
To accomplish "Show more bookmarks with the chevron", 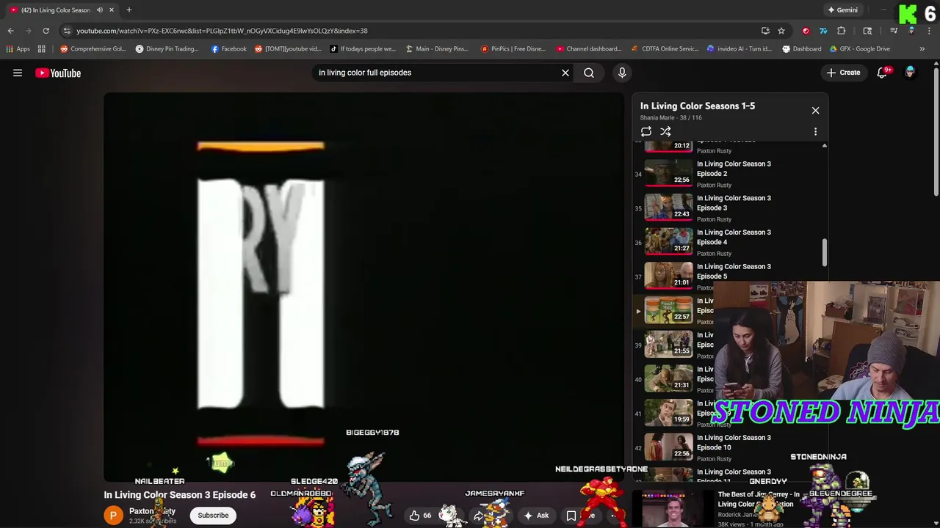I will click(x=922, y=49).
